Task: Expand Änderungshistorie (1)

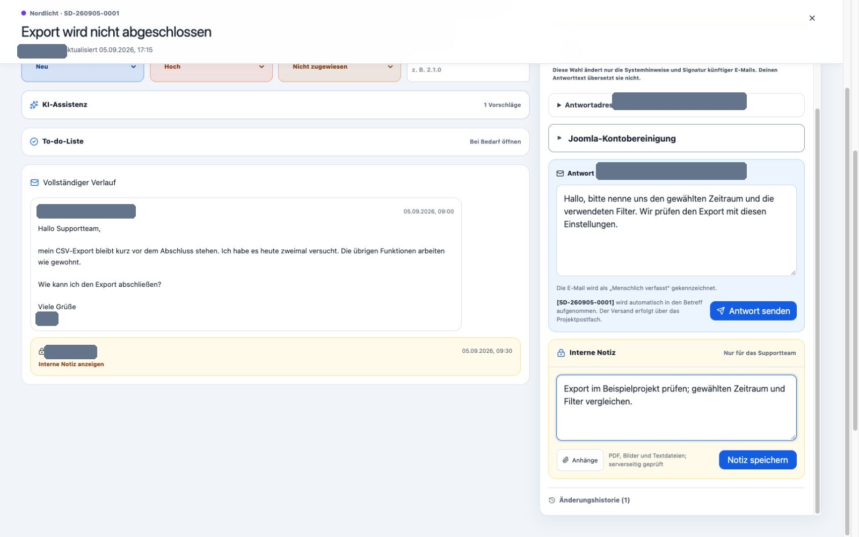Action: [x=594, y=500]
